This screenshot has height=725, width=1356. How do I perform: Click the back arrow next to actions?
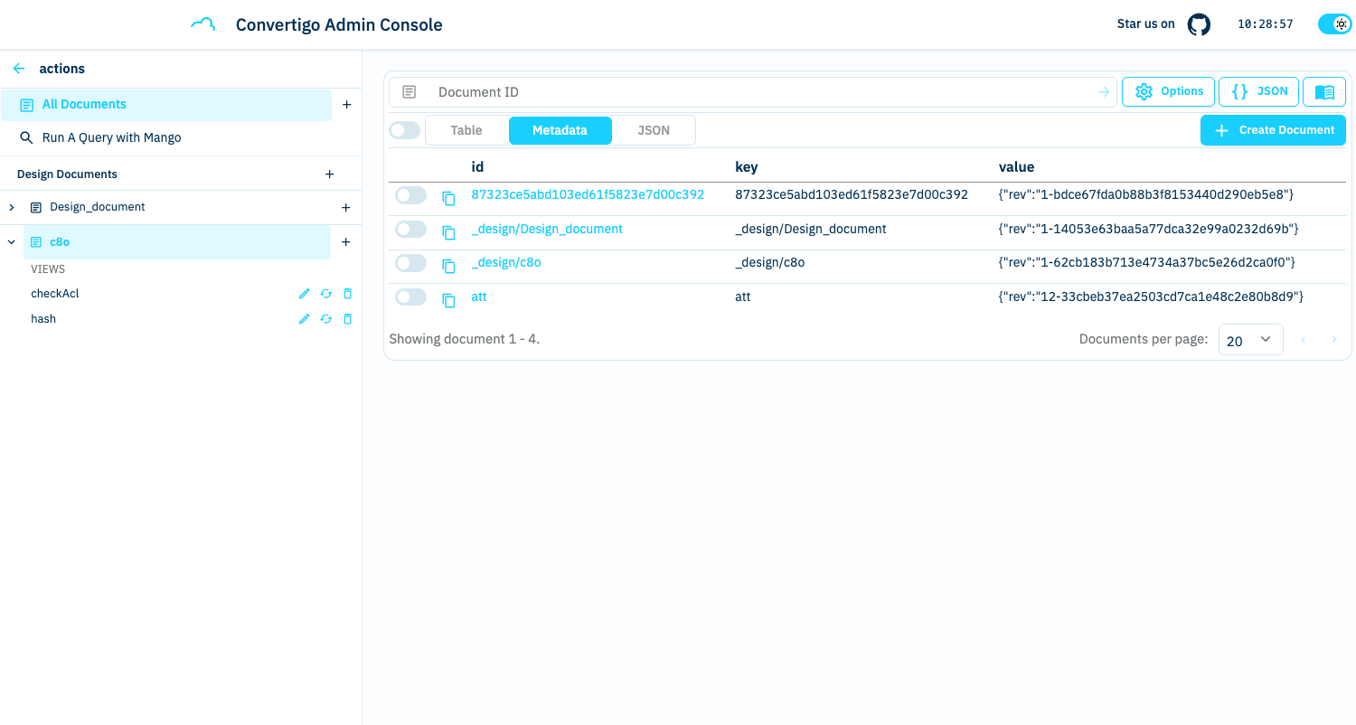click(19, 69)
